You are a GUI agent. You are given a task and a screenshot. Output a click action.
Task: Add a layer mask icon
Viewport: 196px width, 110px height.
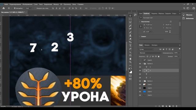(163, 106)
